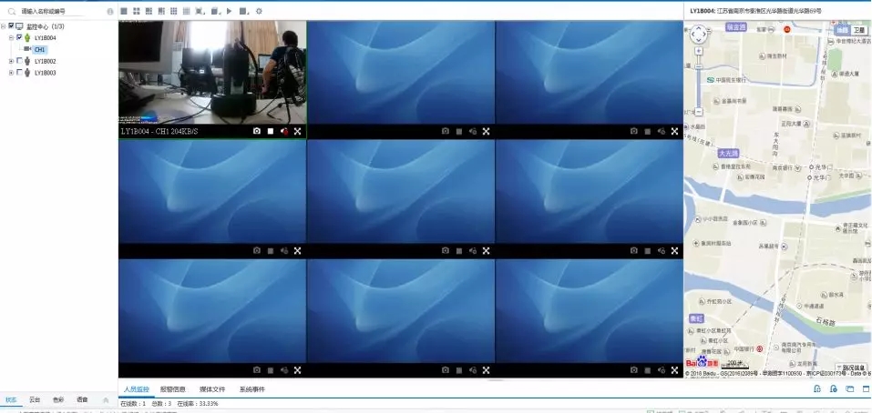Switch to the 色彩 tab
The height and width of the screenshot is (413, 872).
pos(58,399)
